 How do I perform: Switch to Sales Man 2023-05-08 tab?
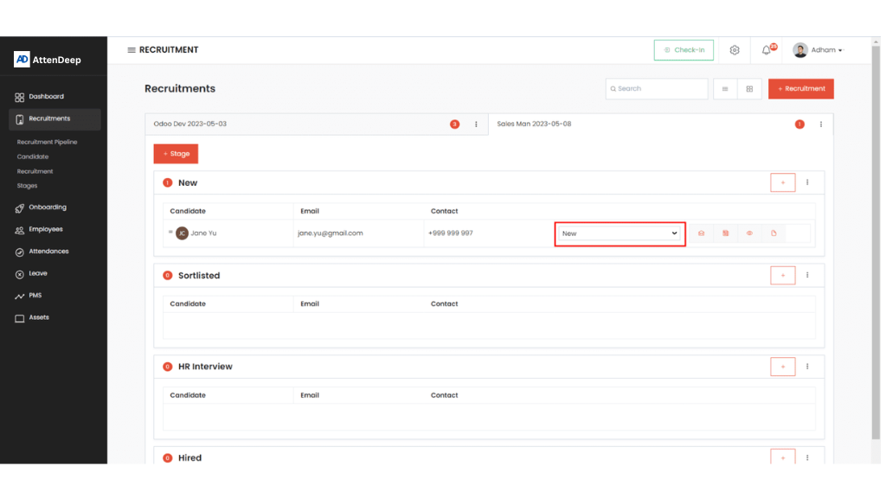[534, 124]
